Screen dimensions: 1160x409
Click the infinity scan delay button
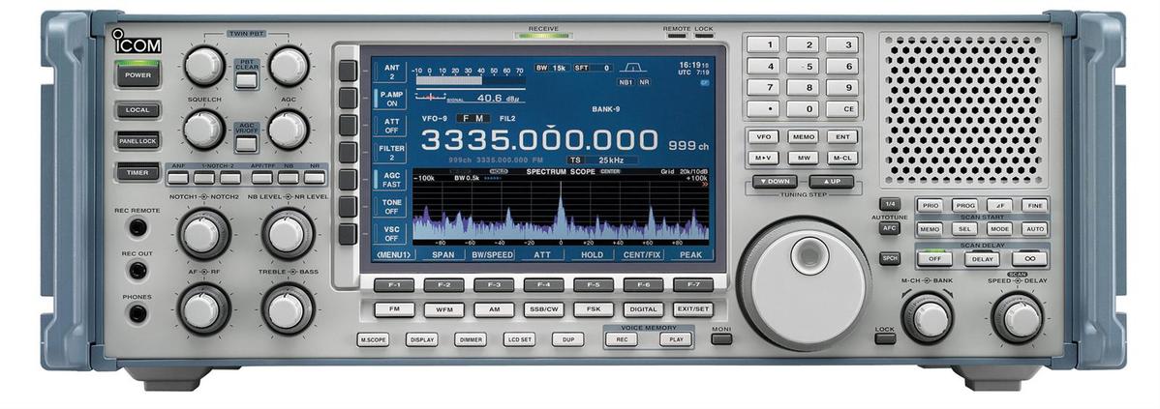1028,259
